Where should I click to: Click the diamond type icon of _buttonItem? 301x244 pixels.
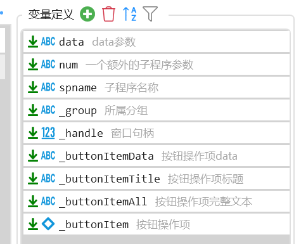click(48, 224)
